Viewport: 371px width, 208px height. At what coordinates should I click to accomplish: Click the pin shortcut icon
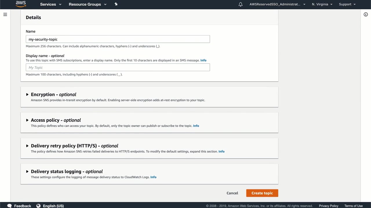tap(116, 4)
